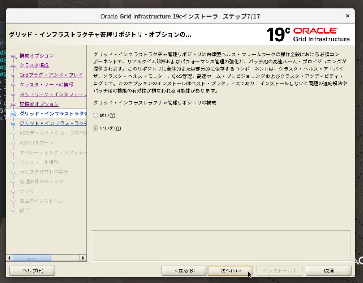Open help with ヘルプ(H) button
The height and width of the screenshot is (283, 363).
32,270
